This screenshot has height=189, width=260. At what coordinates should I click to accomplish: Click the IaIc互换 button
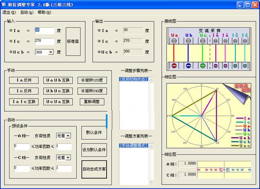(24, 102)
